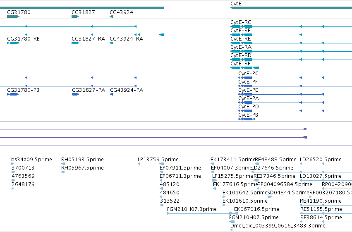Viewport: 352px width, 232px height.
Task: Select the CycE gene label
Action: coord(236,4)
